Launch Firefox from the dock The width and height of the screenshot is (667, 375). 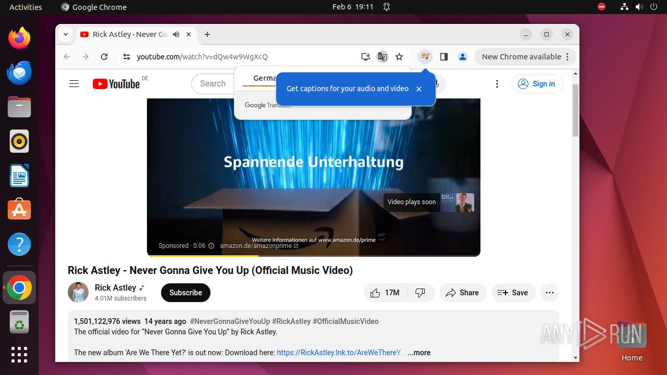[19, 38]
